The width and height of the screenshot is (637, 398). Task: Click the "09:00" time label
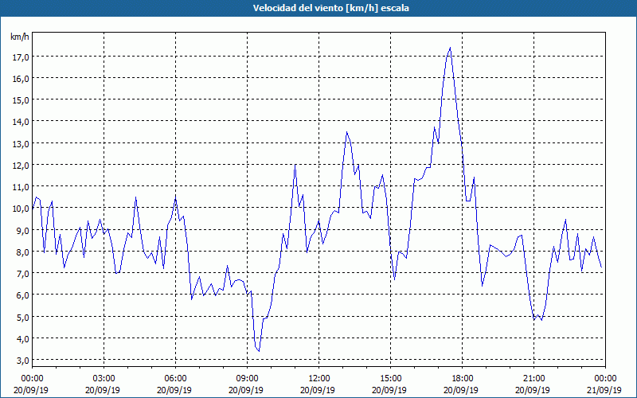click(247, 379)
